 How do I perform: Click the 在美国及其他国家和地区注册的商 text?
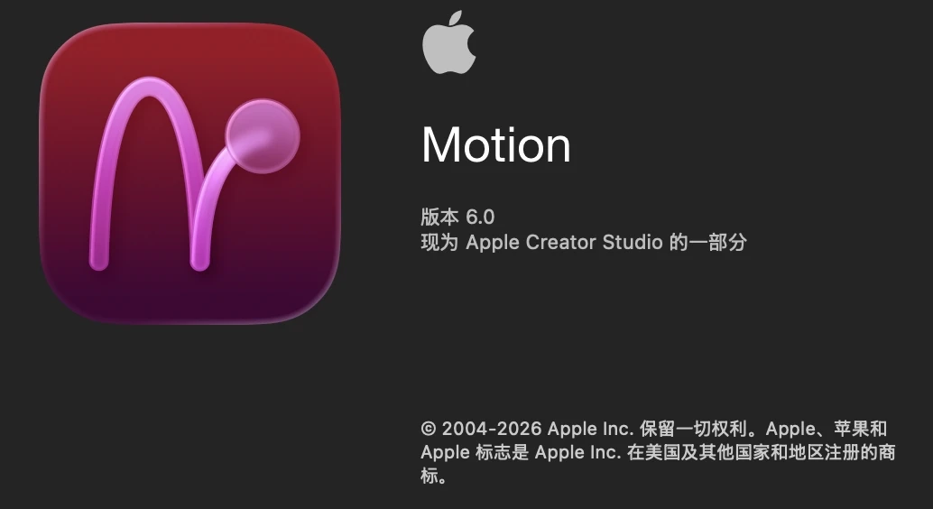pos(762,452)
